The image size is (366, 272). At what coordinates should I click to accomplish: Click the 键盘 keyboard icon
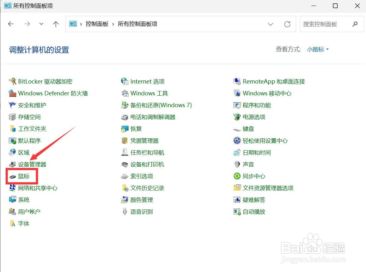tap(237, 129)
